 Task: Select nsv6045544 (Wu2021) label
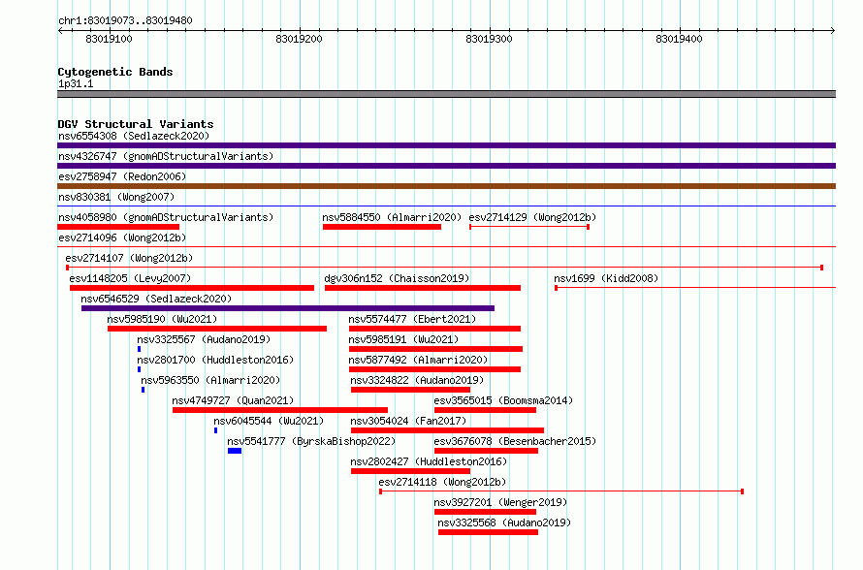pyautogui.click(x=269, y=421)
